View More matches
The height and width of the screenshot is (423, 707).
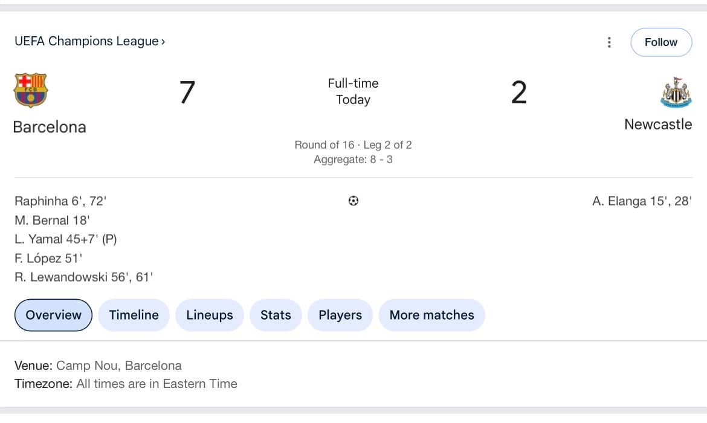tap(431, 315)
